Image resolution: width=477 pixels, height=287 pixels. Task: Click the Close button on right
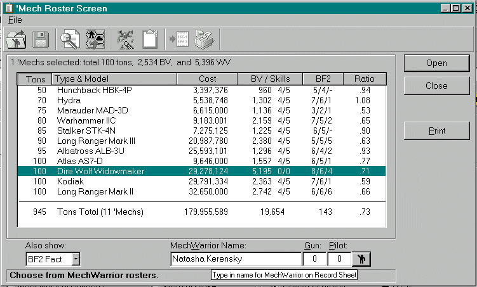click(436, 86)
